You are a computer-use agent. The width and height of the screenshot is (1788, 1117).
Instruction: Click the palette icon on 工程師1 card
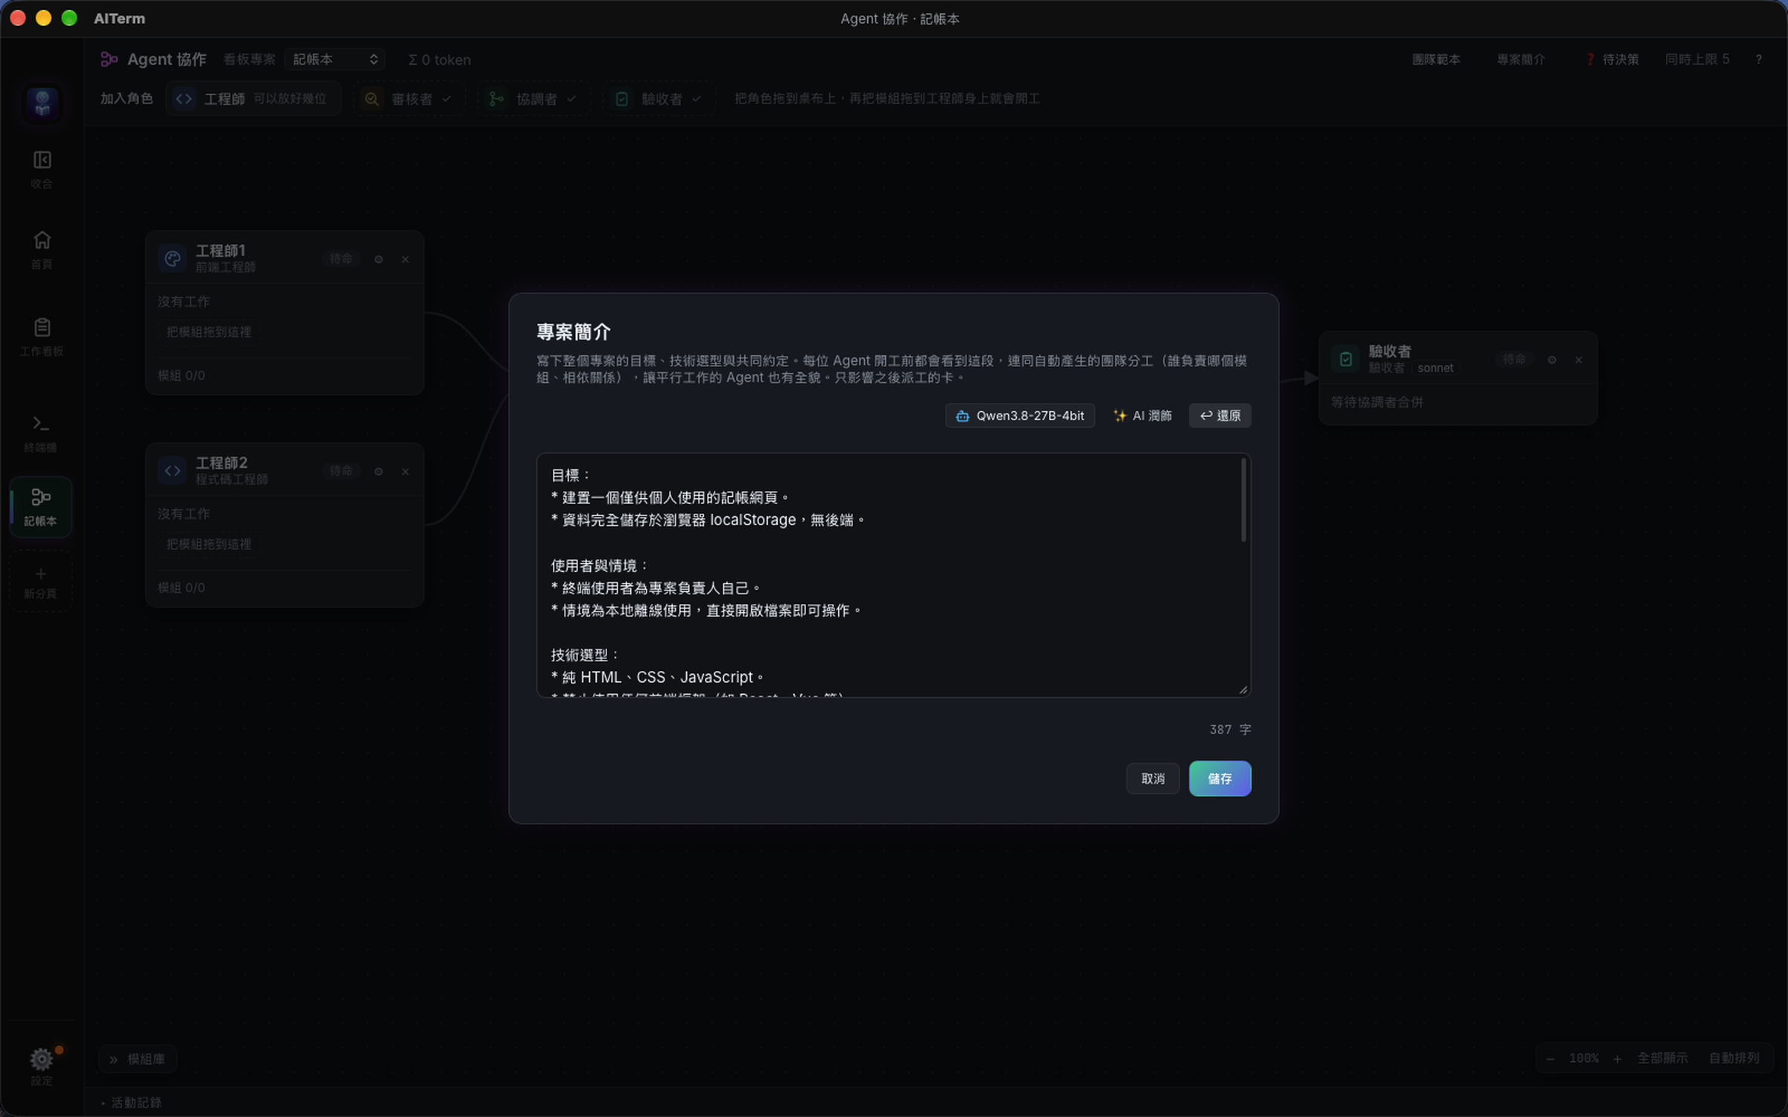(172, 258)
